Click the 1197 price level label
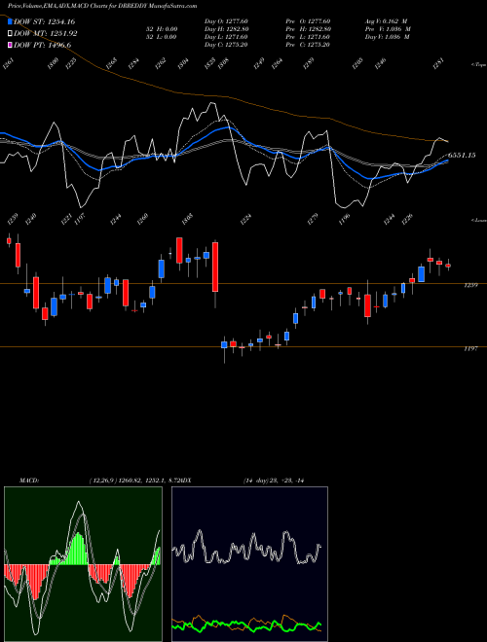The height and width of the screenshot is (642, 487). (470, 349)
